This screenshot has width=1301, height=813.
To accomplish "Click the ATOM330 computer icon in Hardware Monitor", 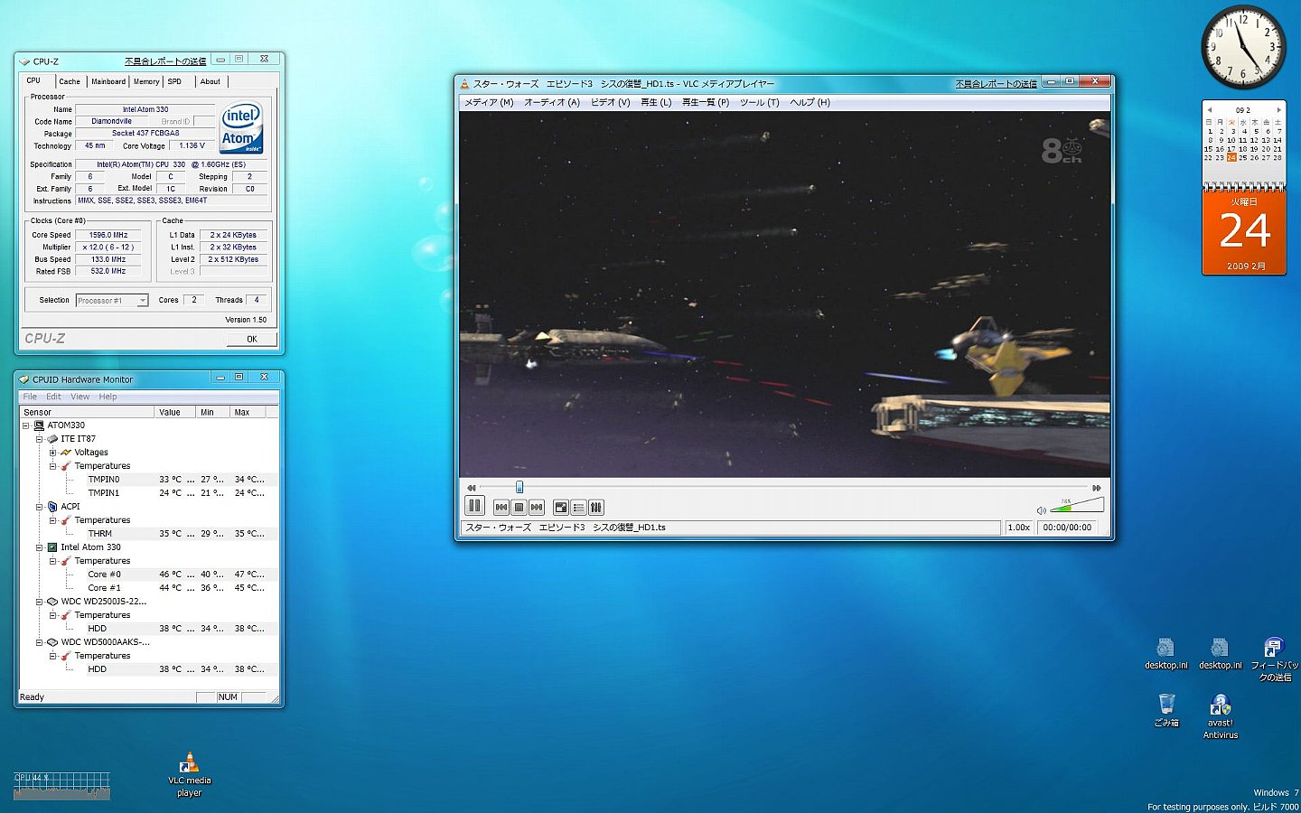I will pos(39,425).
